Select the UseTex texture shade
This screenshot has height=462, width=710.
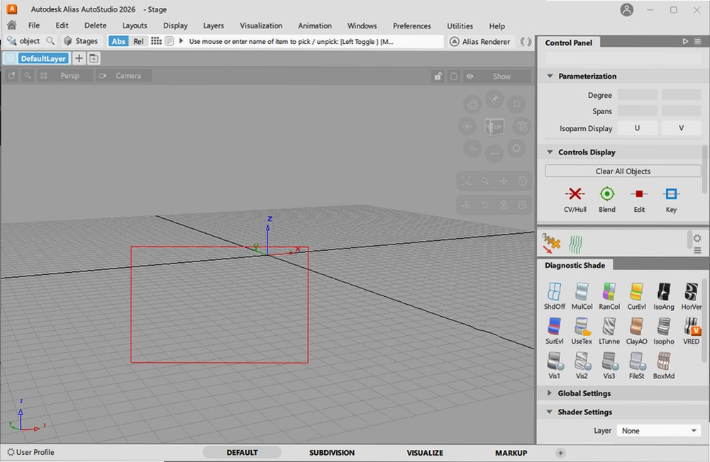click(x=582, y=331)
